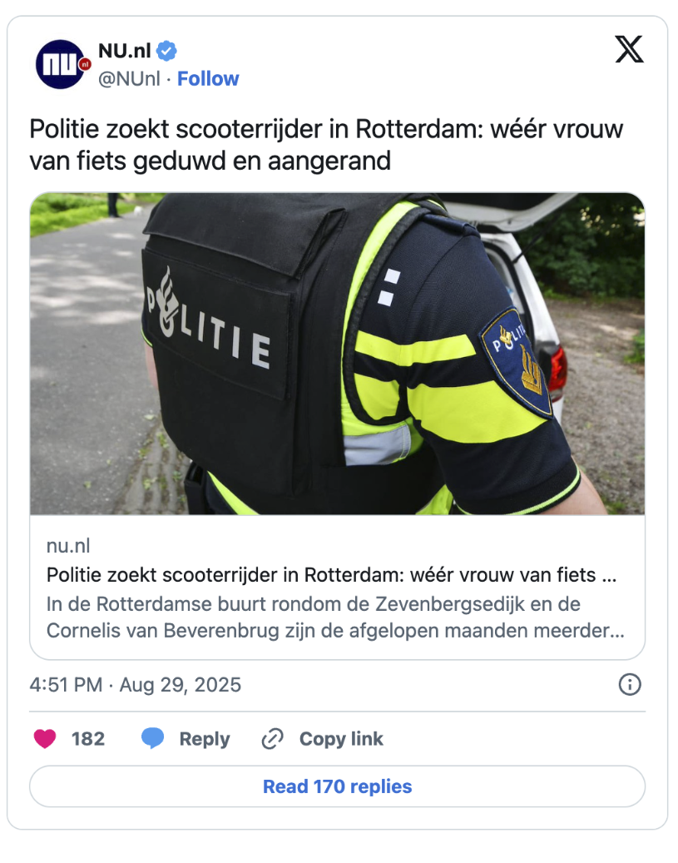
Task: Open the X logo icon
Action: coord(629,50)
